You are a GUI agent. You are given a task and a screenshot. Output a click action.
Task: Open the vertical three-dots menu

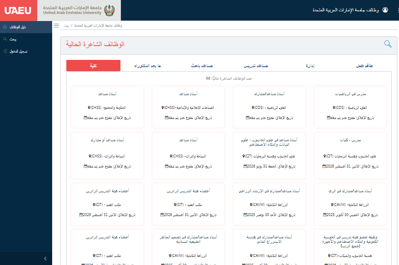point(395,10)
